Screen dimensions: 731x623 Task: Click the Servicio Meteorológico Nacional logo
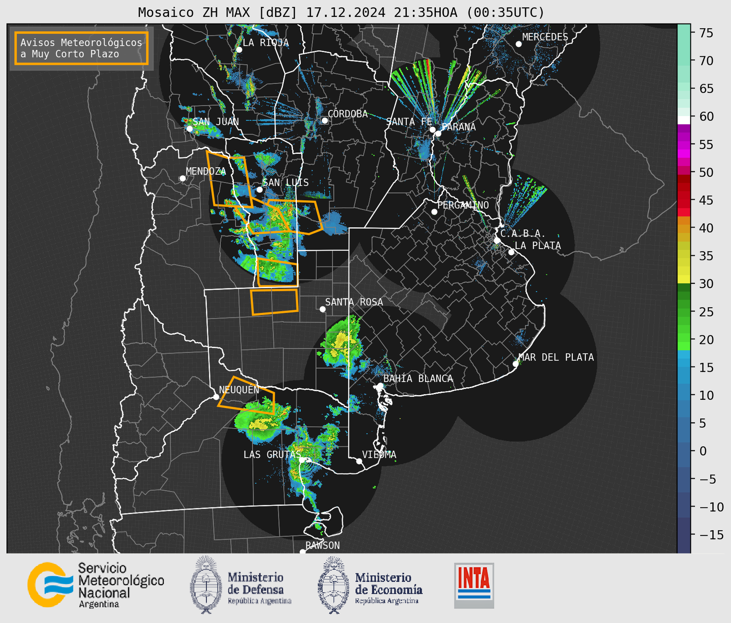tap(96, 585)
